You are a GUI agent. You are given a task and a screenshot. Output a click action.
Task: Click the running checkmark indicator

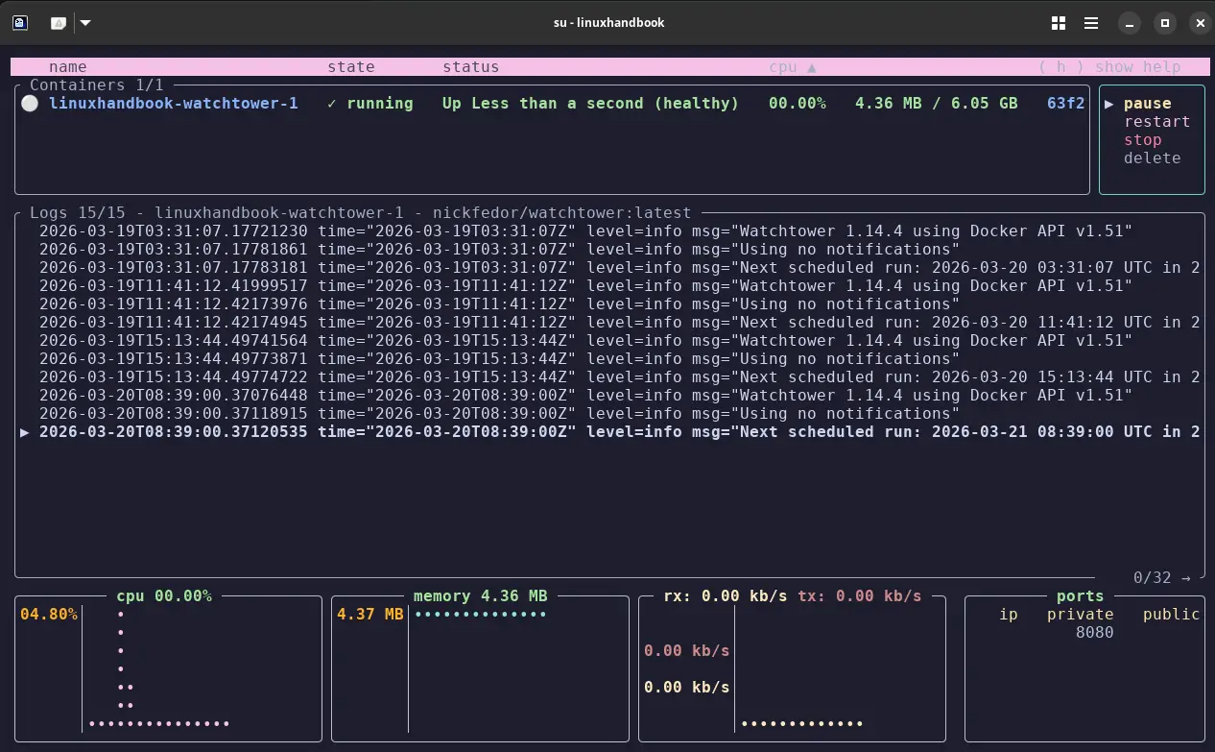331,103
